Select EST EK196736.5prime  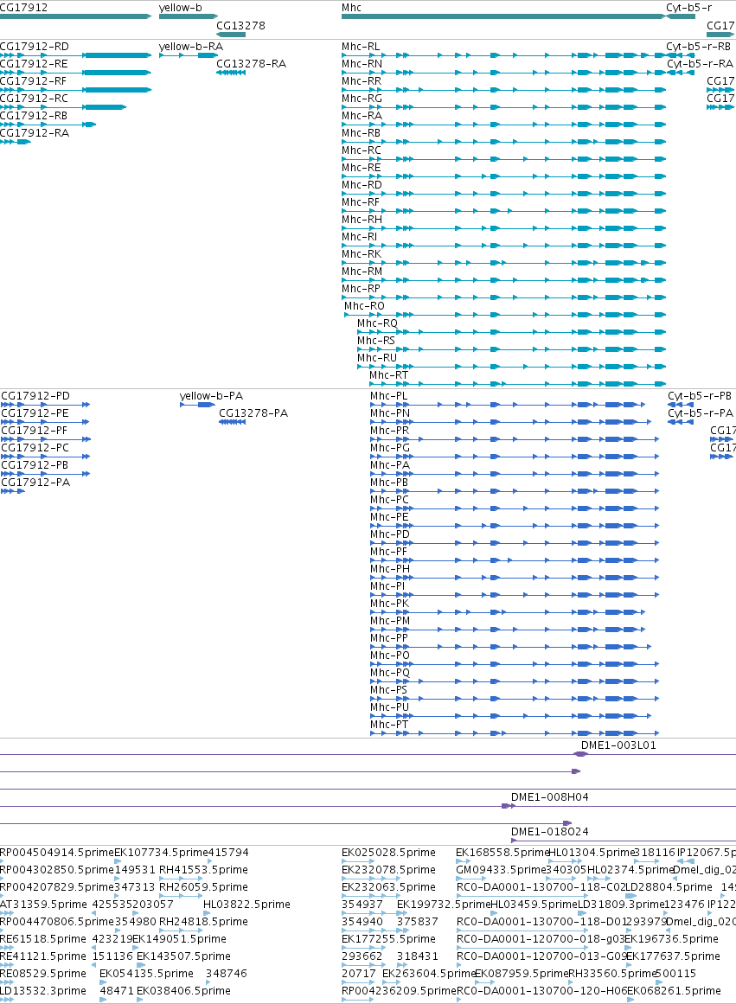[671, 939]
